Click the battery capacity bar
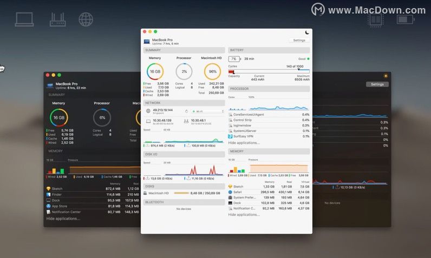The height and width of the screenshot is (258, 431). pos(269,71)
